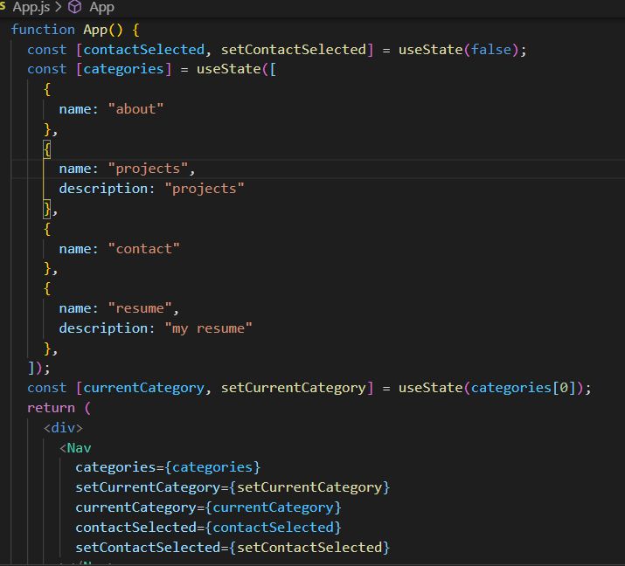Image resolution: width=625 pixels, height=566 pixels.
Task: Click the 'return' keyword
Action: [51, 408]
